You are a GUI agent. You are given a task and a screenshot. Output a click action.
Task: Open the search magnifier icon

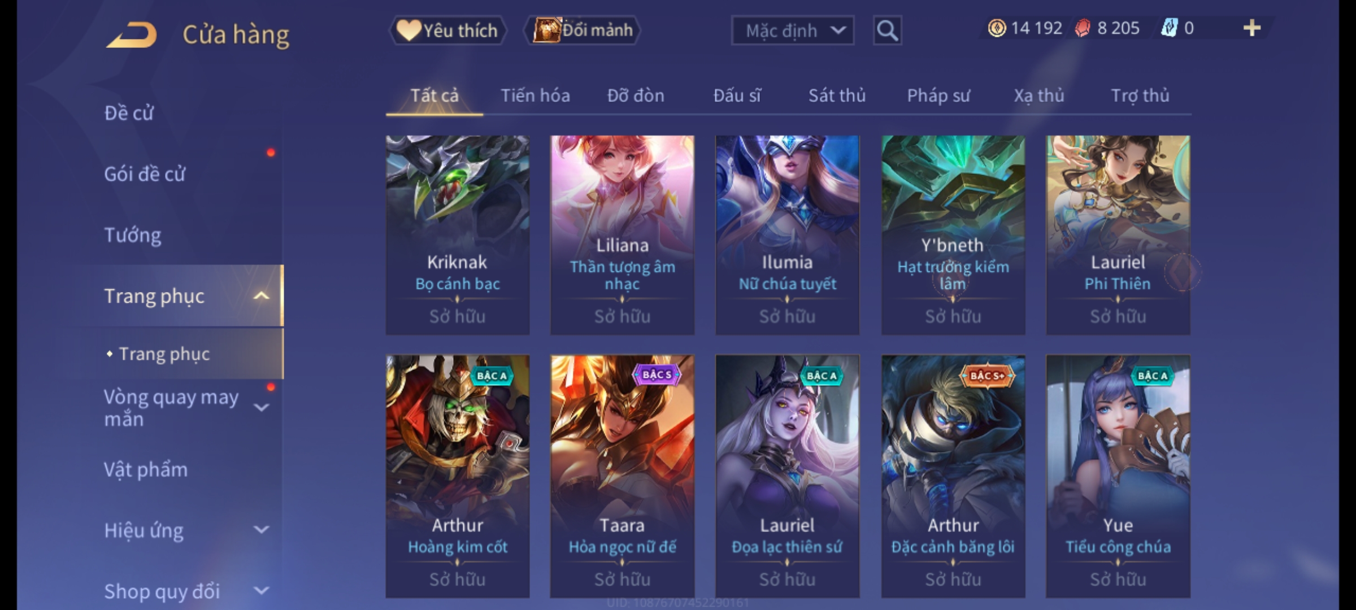coord(887,30)
